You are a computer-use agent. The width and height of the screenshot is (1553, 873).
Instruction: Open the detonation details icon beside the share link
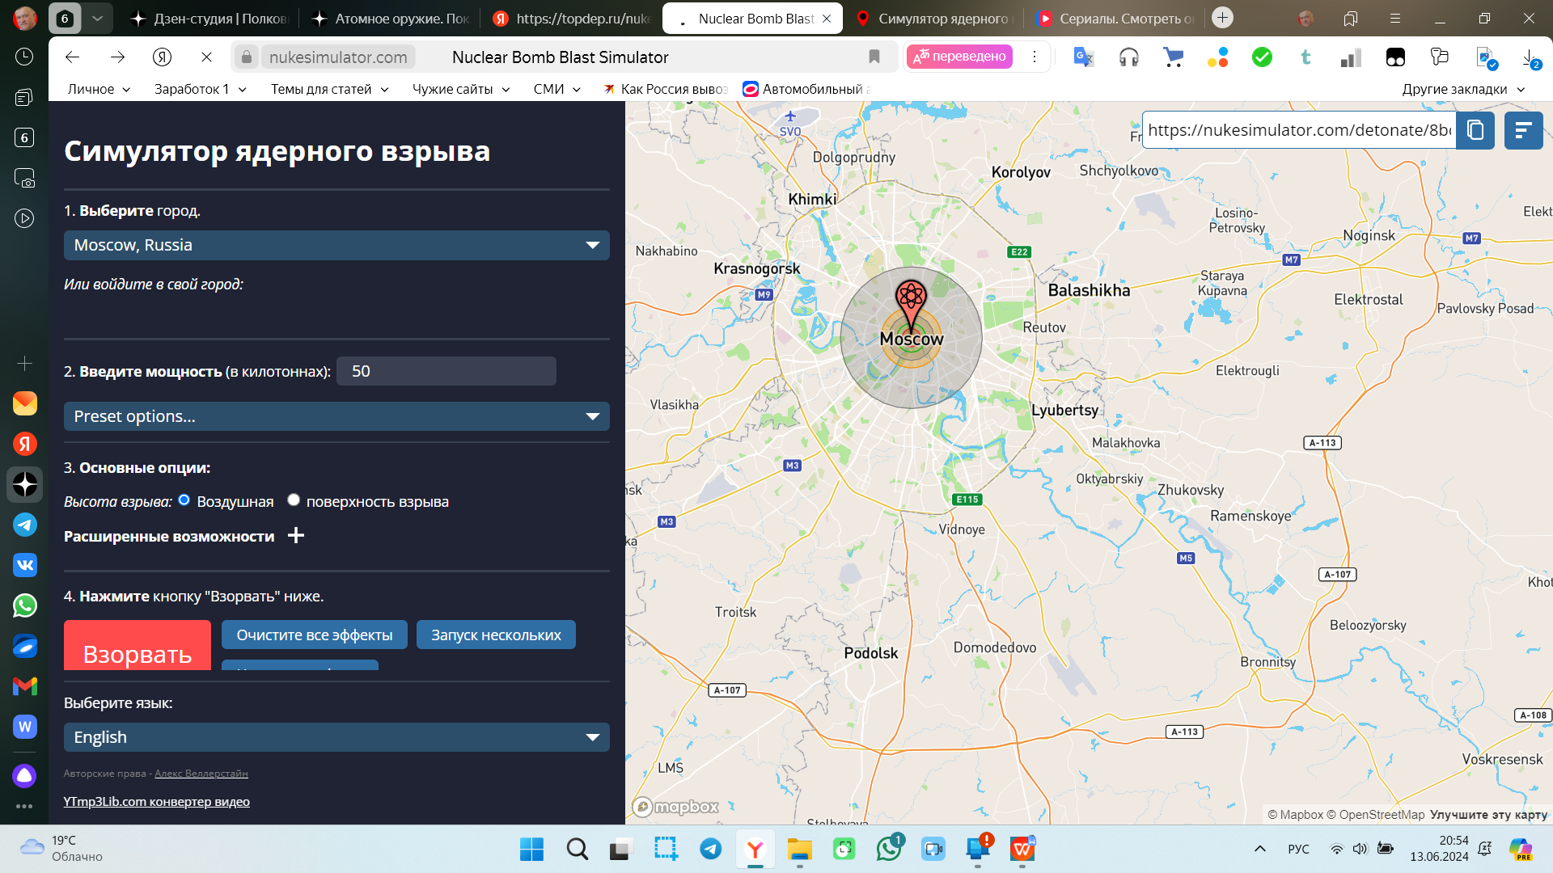[1523, 130]
